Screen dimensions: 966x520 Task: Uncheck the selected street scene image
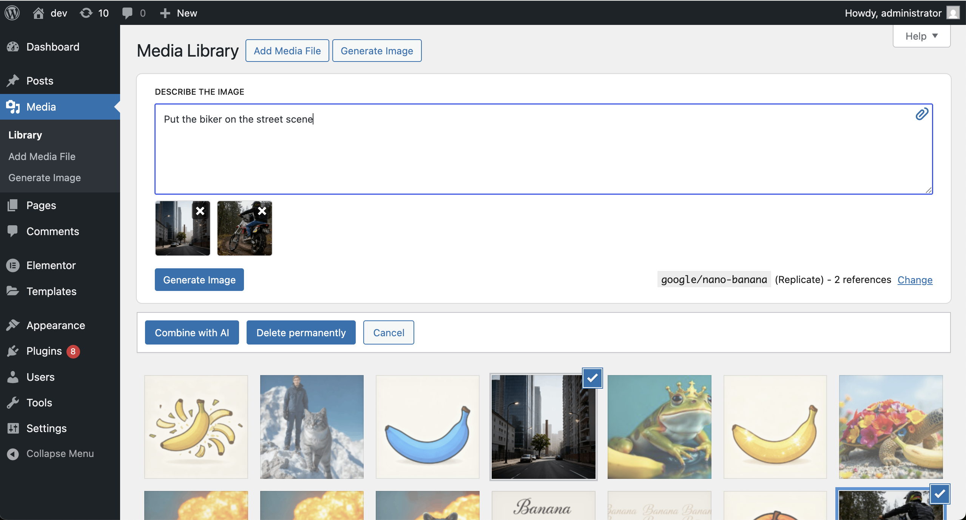coord(593,378)
